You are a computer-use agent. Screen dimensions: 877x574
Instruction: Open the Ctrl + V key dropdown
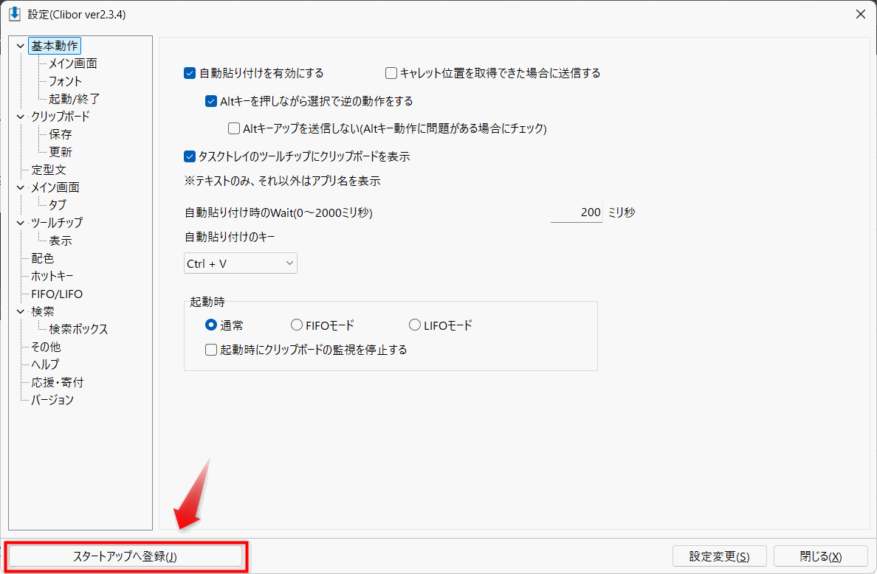tap(240, 263)
